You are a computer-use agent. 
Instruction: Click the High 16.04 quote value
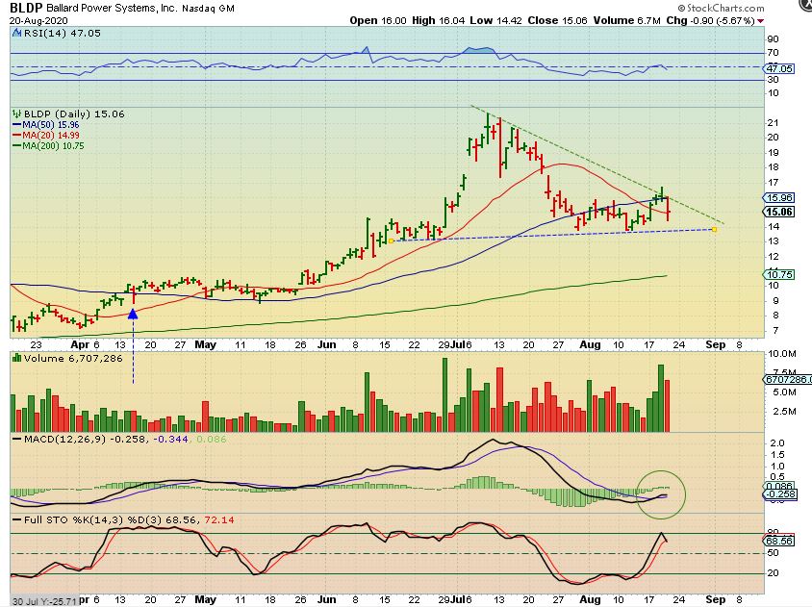coord(439,21)
